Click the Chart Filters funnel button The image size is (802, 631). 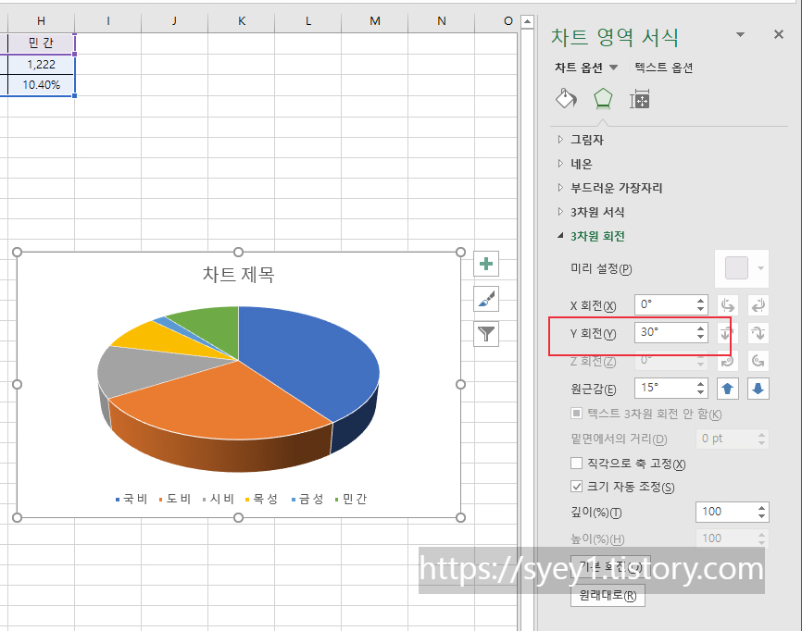pos(486,334)
